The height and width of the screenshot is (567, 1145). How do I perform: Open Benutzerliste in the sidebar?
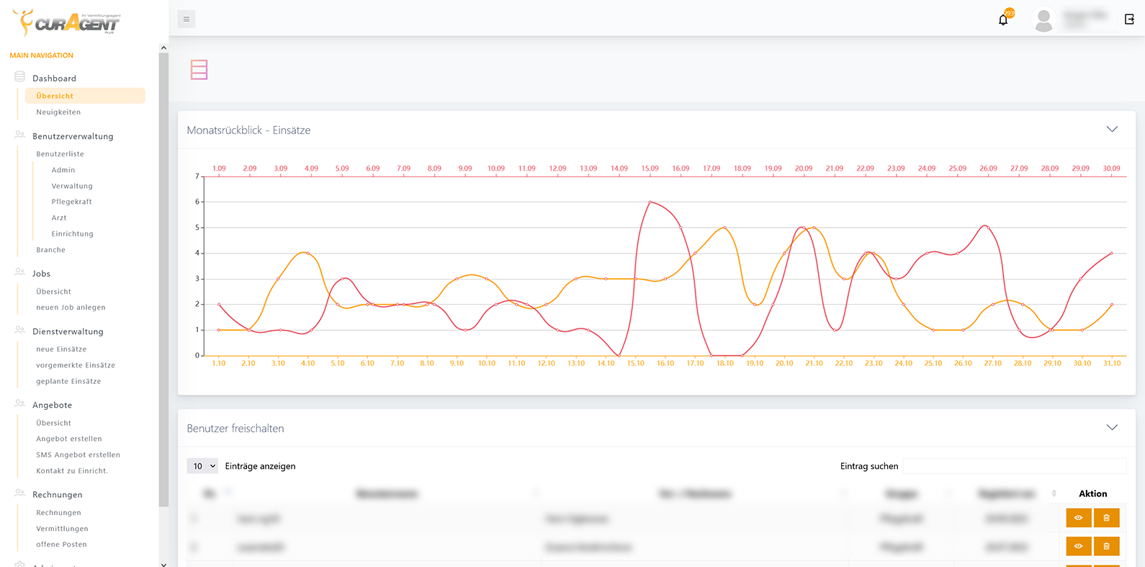pyautogui.click(x=60, y=154)
